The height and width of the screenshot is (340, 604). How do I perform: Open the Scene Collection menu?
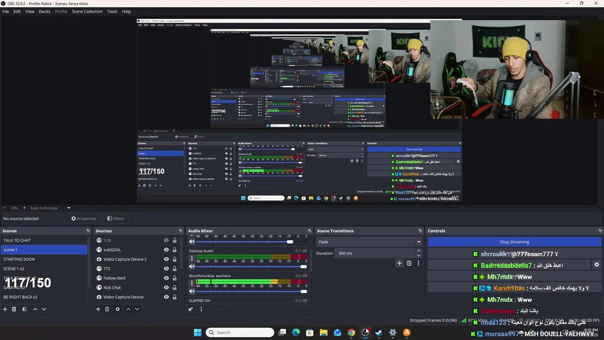tap(87, 11)
